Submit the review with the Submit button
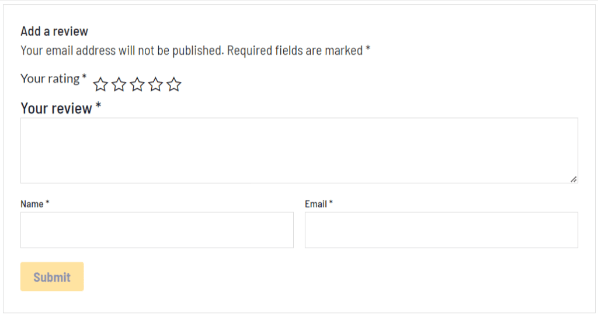Image resolution: width=598 pixels, height=316 pixels. pyautogui.click(x=52, y=277)
